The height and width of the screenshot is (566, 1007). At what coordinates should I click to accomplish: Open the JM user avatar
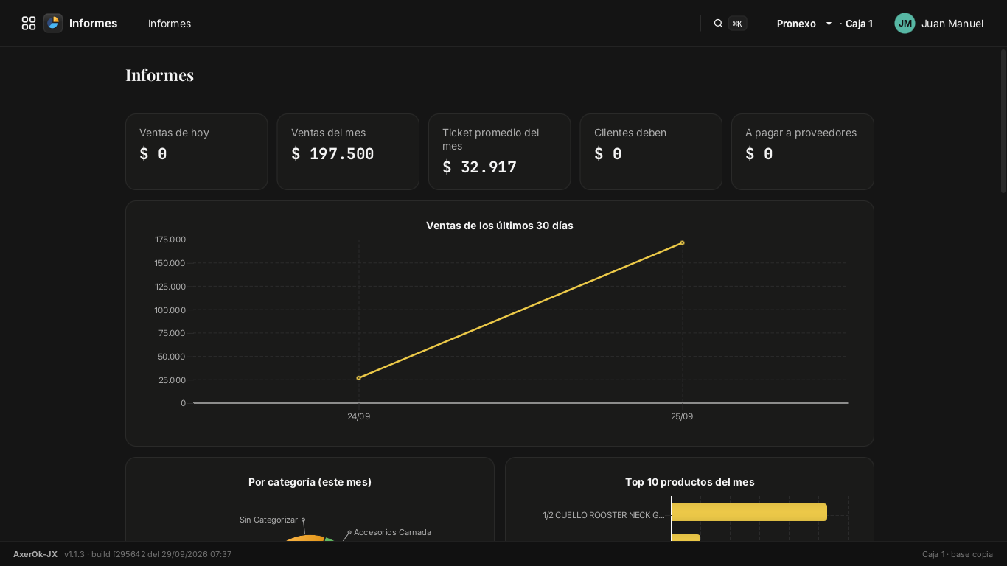point(905,24)
